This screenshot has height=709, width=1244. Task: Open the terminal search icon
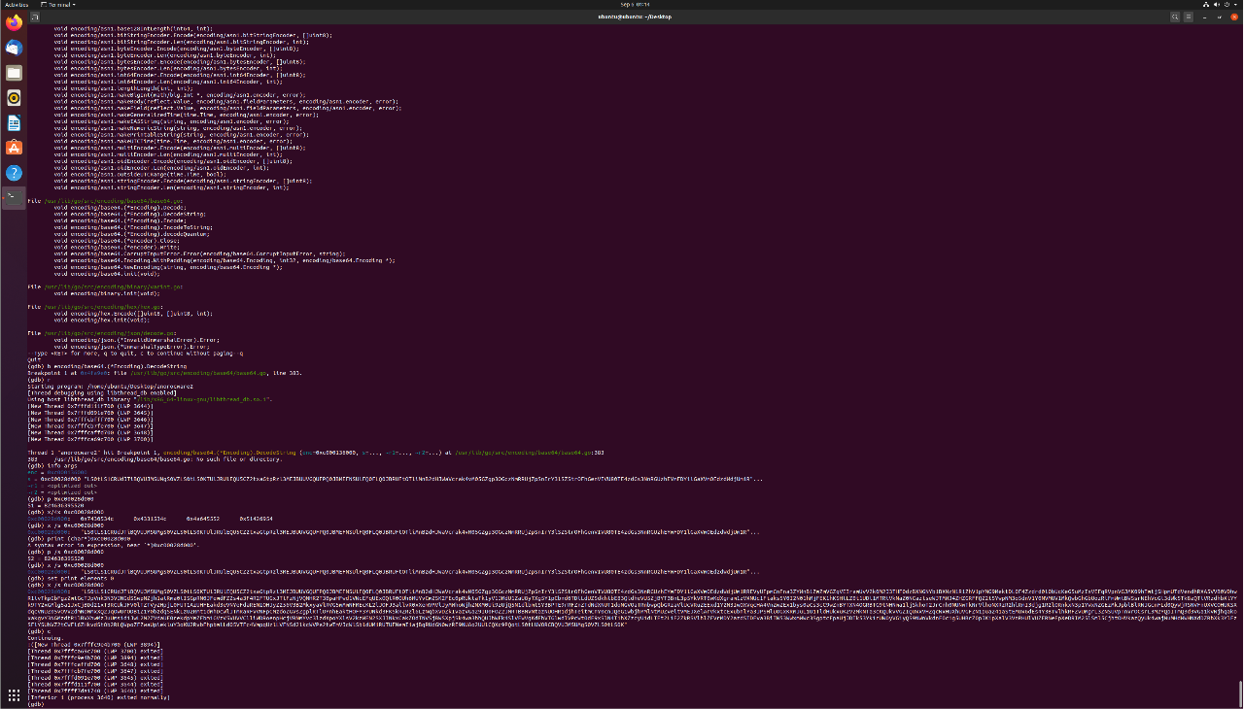point(1175,17)
